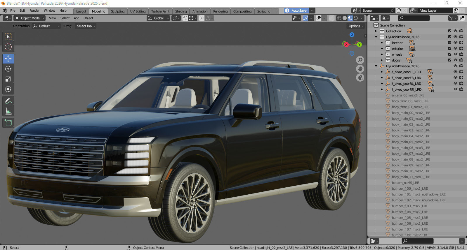Open the Default orientation dropdown
This screenshot has height=250, width=467.
pos(46,26)
